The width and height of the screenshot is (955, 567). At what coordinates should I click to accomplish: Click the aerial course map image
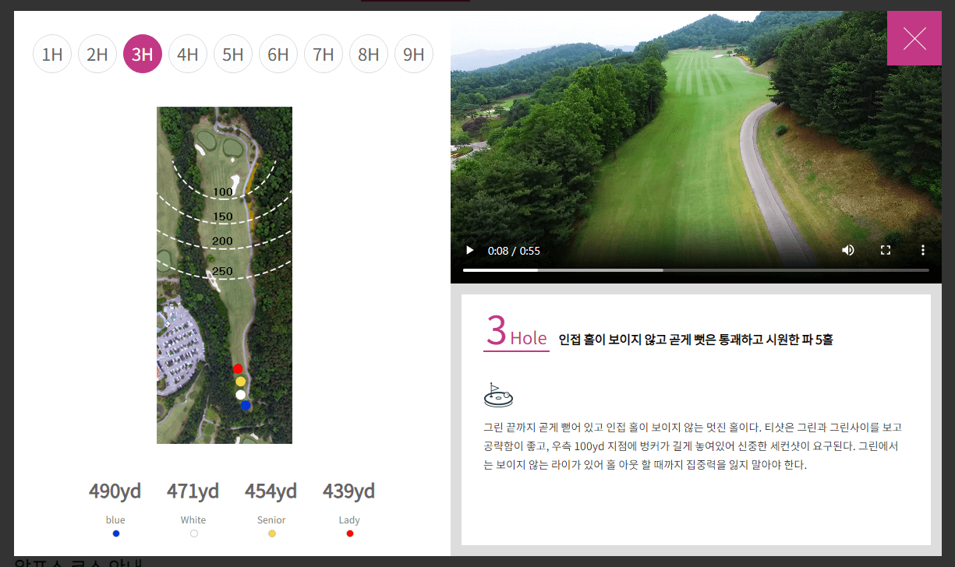click(225, 274)
